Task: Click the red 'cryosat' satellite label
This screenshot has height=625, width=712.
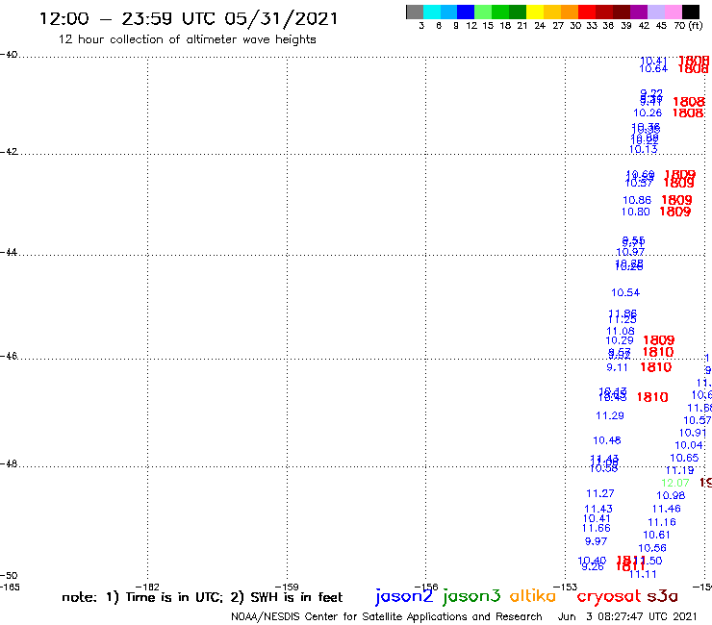Action: 609,596
